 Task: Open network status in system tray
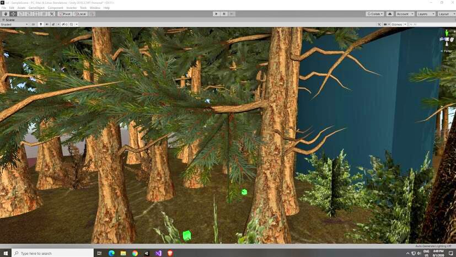click(x=414, y=254)
